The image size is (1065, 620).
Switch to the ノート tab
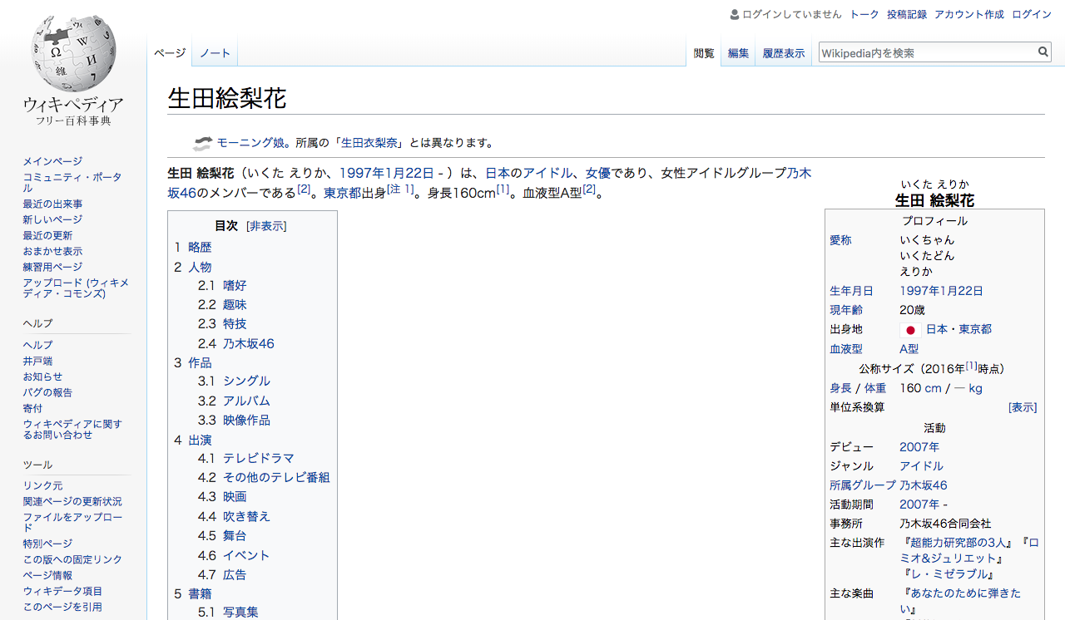215,53
